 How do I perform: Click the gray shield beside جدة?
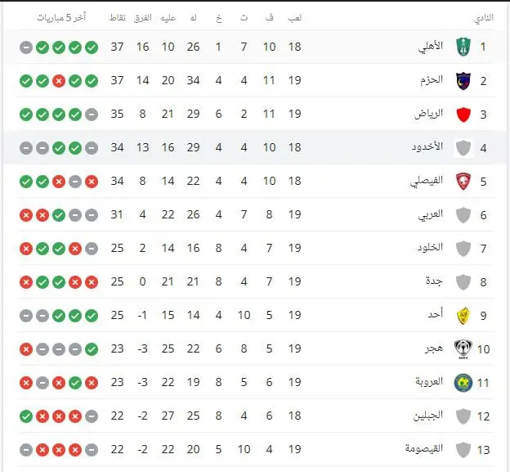coord(463,282)
